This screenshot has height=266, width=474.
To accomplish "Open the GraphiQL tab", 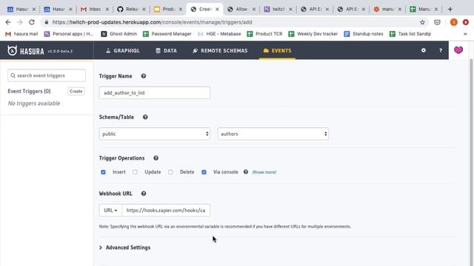I will pos(123,51).
